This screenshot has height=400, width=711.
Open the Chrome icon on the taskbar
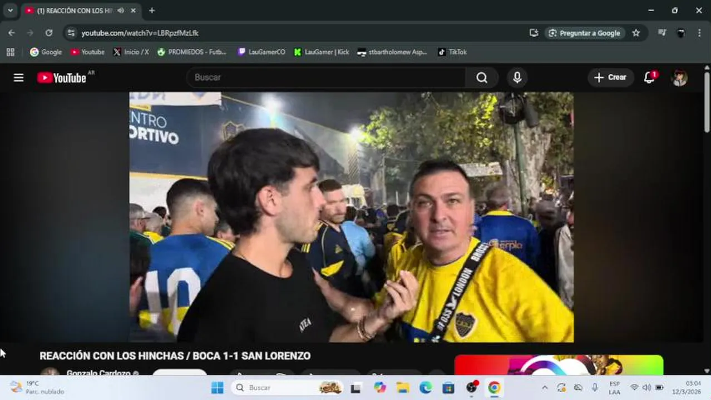click(494, 388)
